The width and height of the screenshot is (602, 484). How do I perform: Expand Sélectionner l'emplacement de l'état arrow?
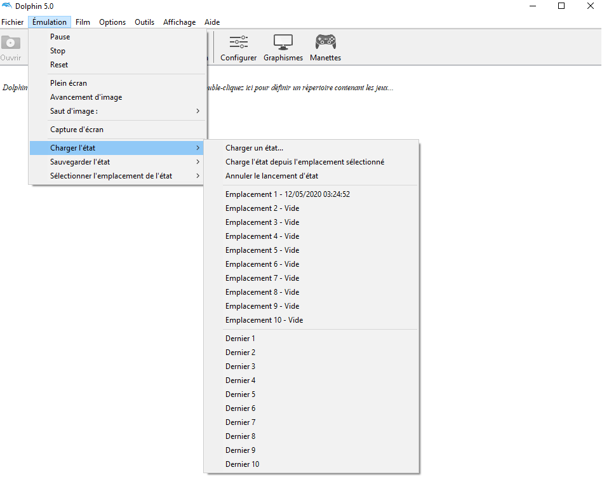[197, 175]
